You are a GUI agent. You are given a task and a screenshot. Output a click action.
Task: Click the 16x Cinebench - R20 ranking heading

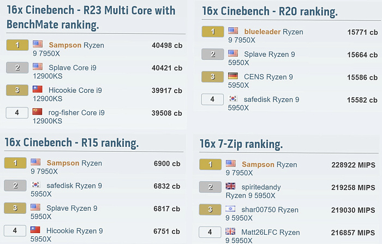point(270,11)
